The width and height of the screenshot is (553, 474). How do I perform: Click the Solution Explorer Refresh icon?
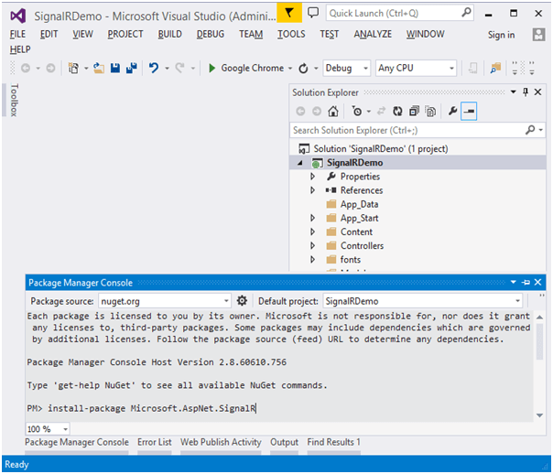[x=397, y=112]
